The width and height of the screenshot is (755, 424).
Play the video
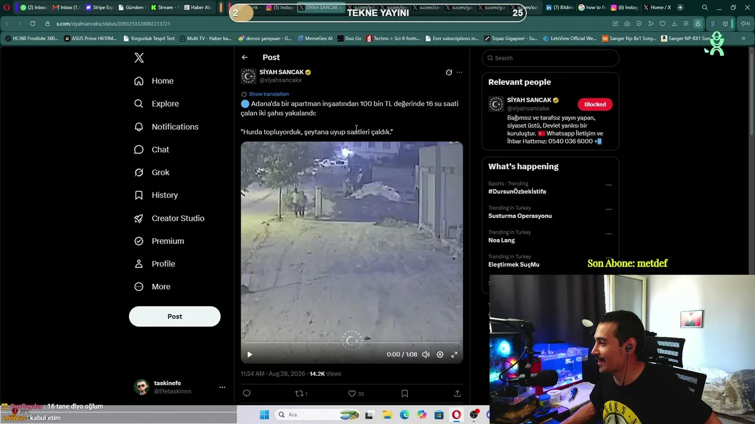pyautogui.click(x=250, y=355)
